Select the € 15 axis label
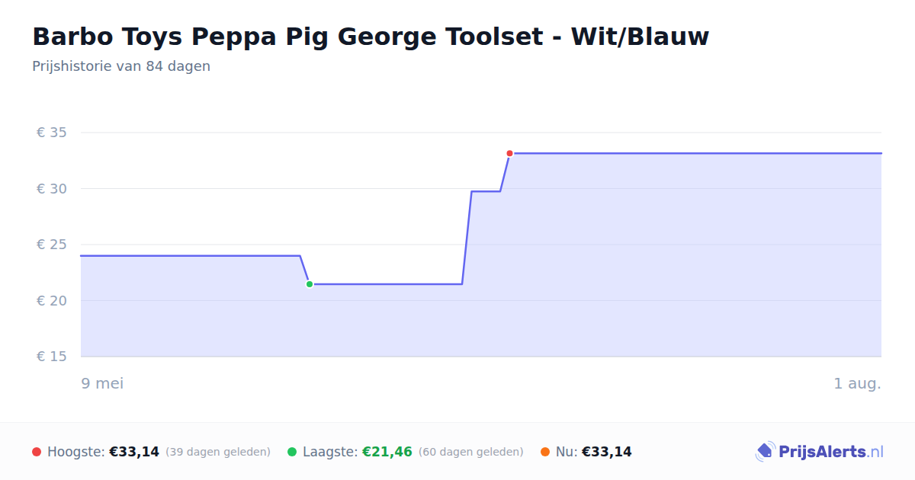This screenshot has width=915, height=480. [52, 357]
